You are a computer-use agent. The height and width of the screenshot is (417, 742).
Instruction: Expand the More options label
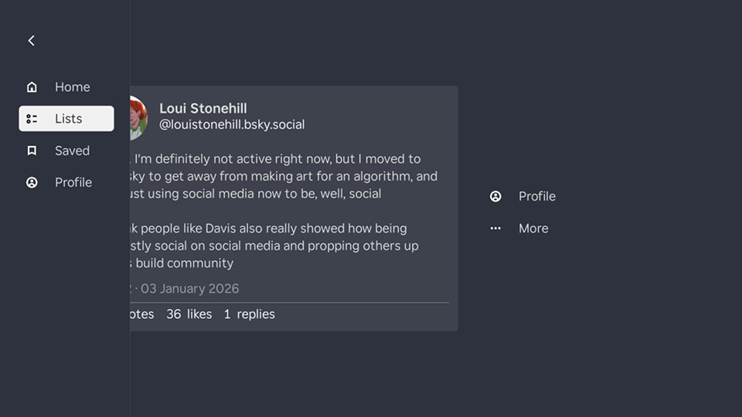point(533,229)
